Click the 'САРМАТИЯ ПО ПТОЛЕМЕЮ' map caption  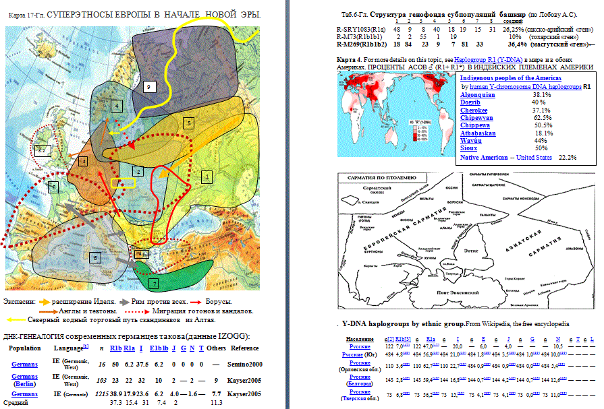(x=382, y=178)
